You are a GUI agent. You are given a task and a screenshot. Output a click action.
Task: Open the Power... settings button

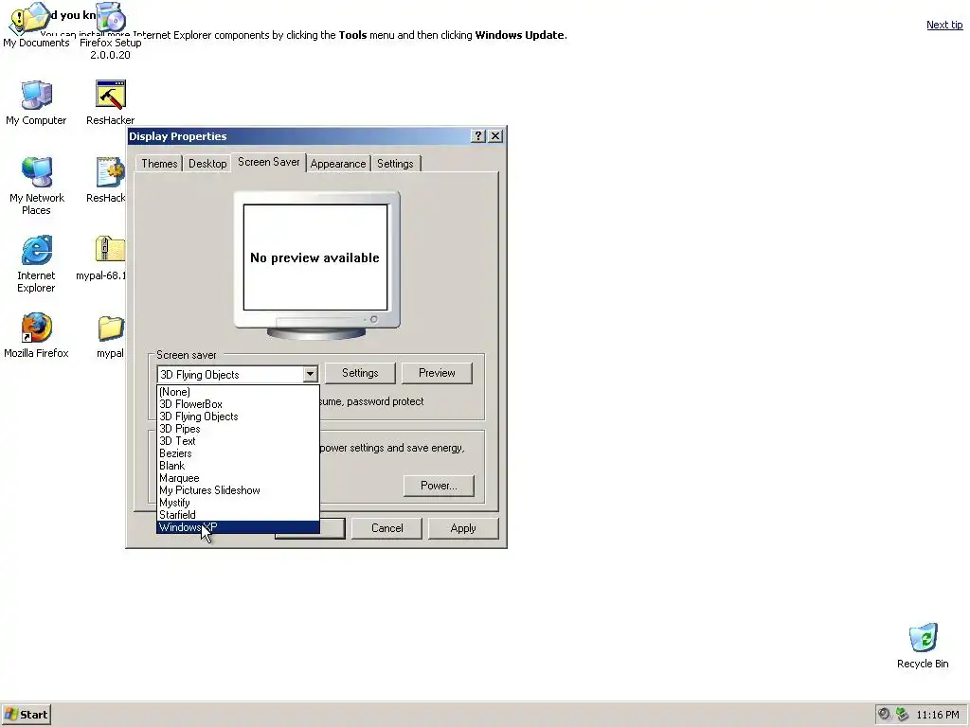439,486
